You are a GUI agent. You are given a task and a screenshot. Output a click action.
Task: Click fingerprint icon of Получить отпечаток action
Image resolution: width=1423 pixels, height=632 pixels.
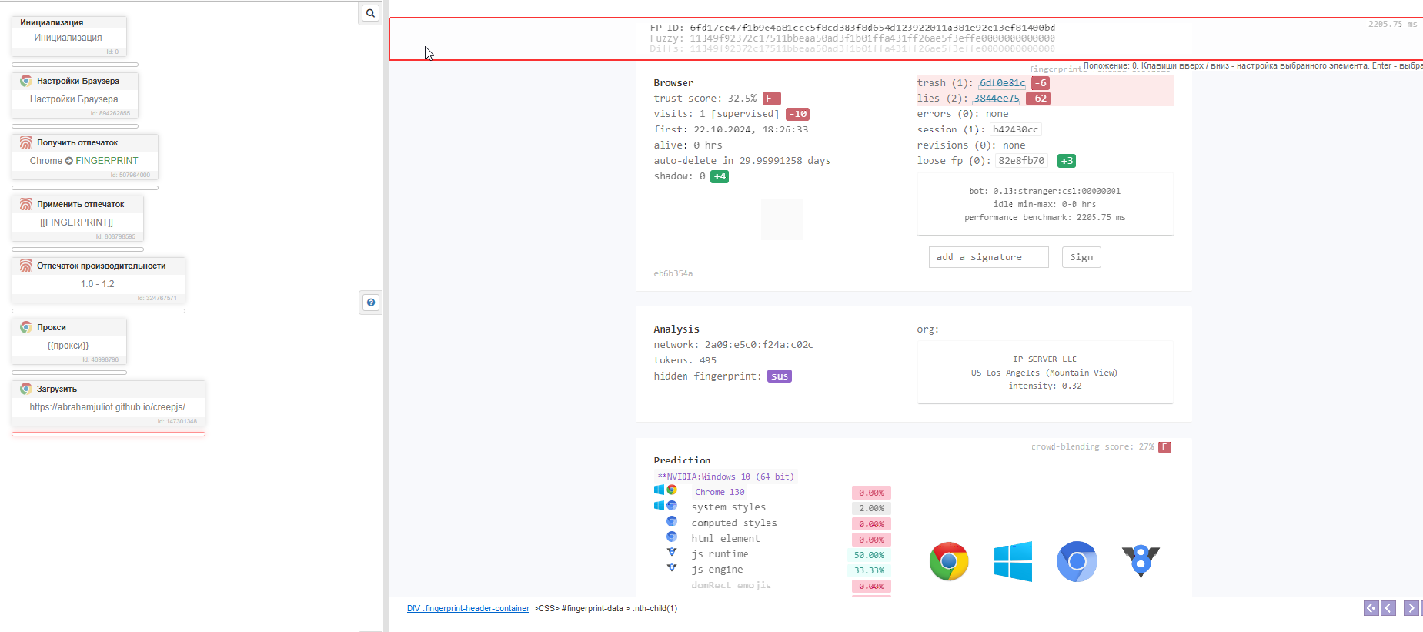(x=26, y=142)
